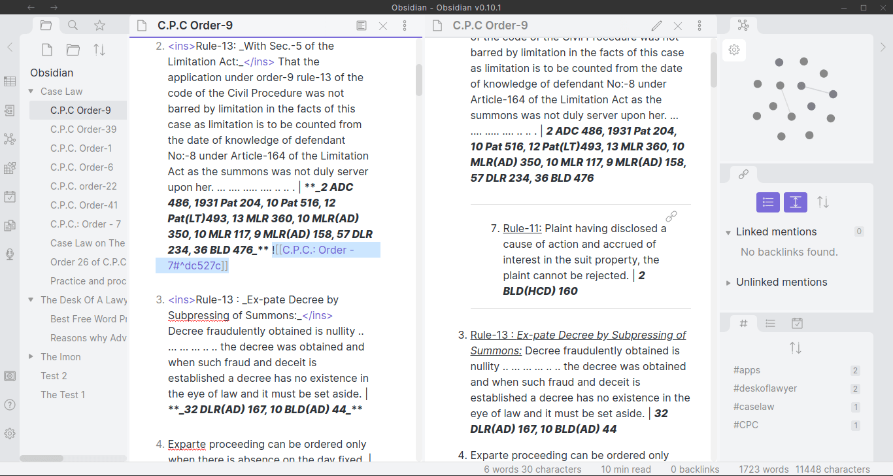Open the starred files tab
Viewport: 893px width, 476px height.
[99, 25]
